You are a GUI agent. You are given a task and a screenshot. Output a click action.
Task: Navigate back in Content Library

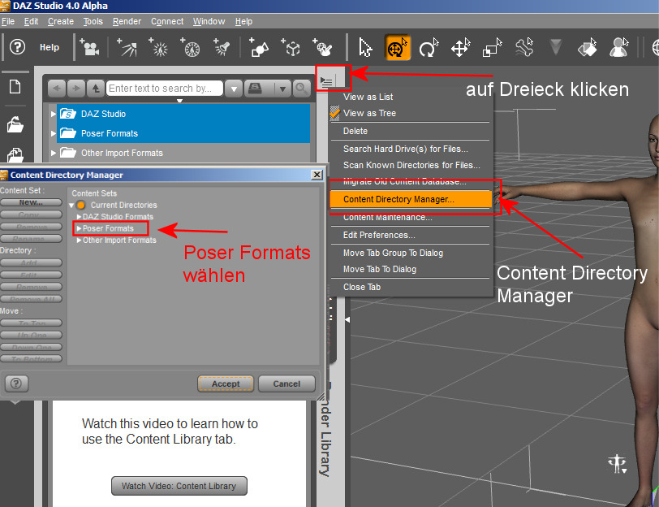coord(57,89)
